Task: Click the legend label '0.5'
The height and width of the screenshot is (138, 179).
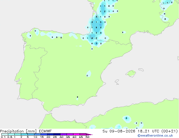Action: click(x=10, y=137)
